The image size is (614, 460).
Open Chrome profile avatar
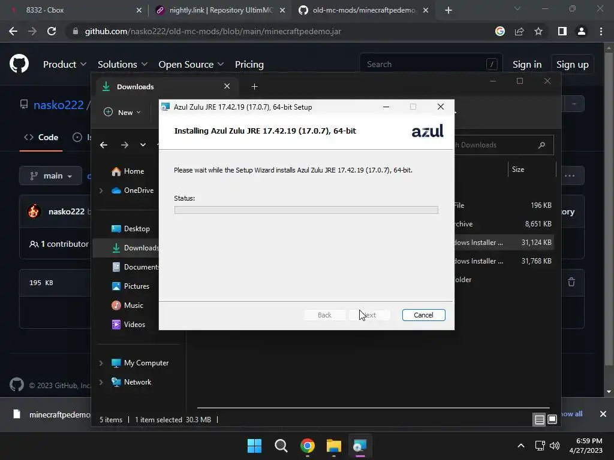coord(582,31)
